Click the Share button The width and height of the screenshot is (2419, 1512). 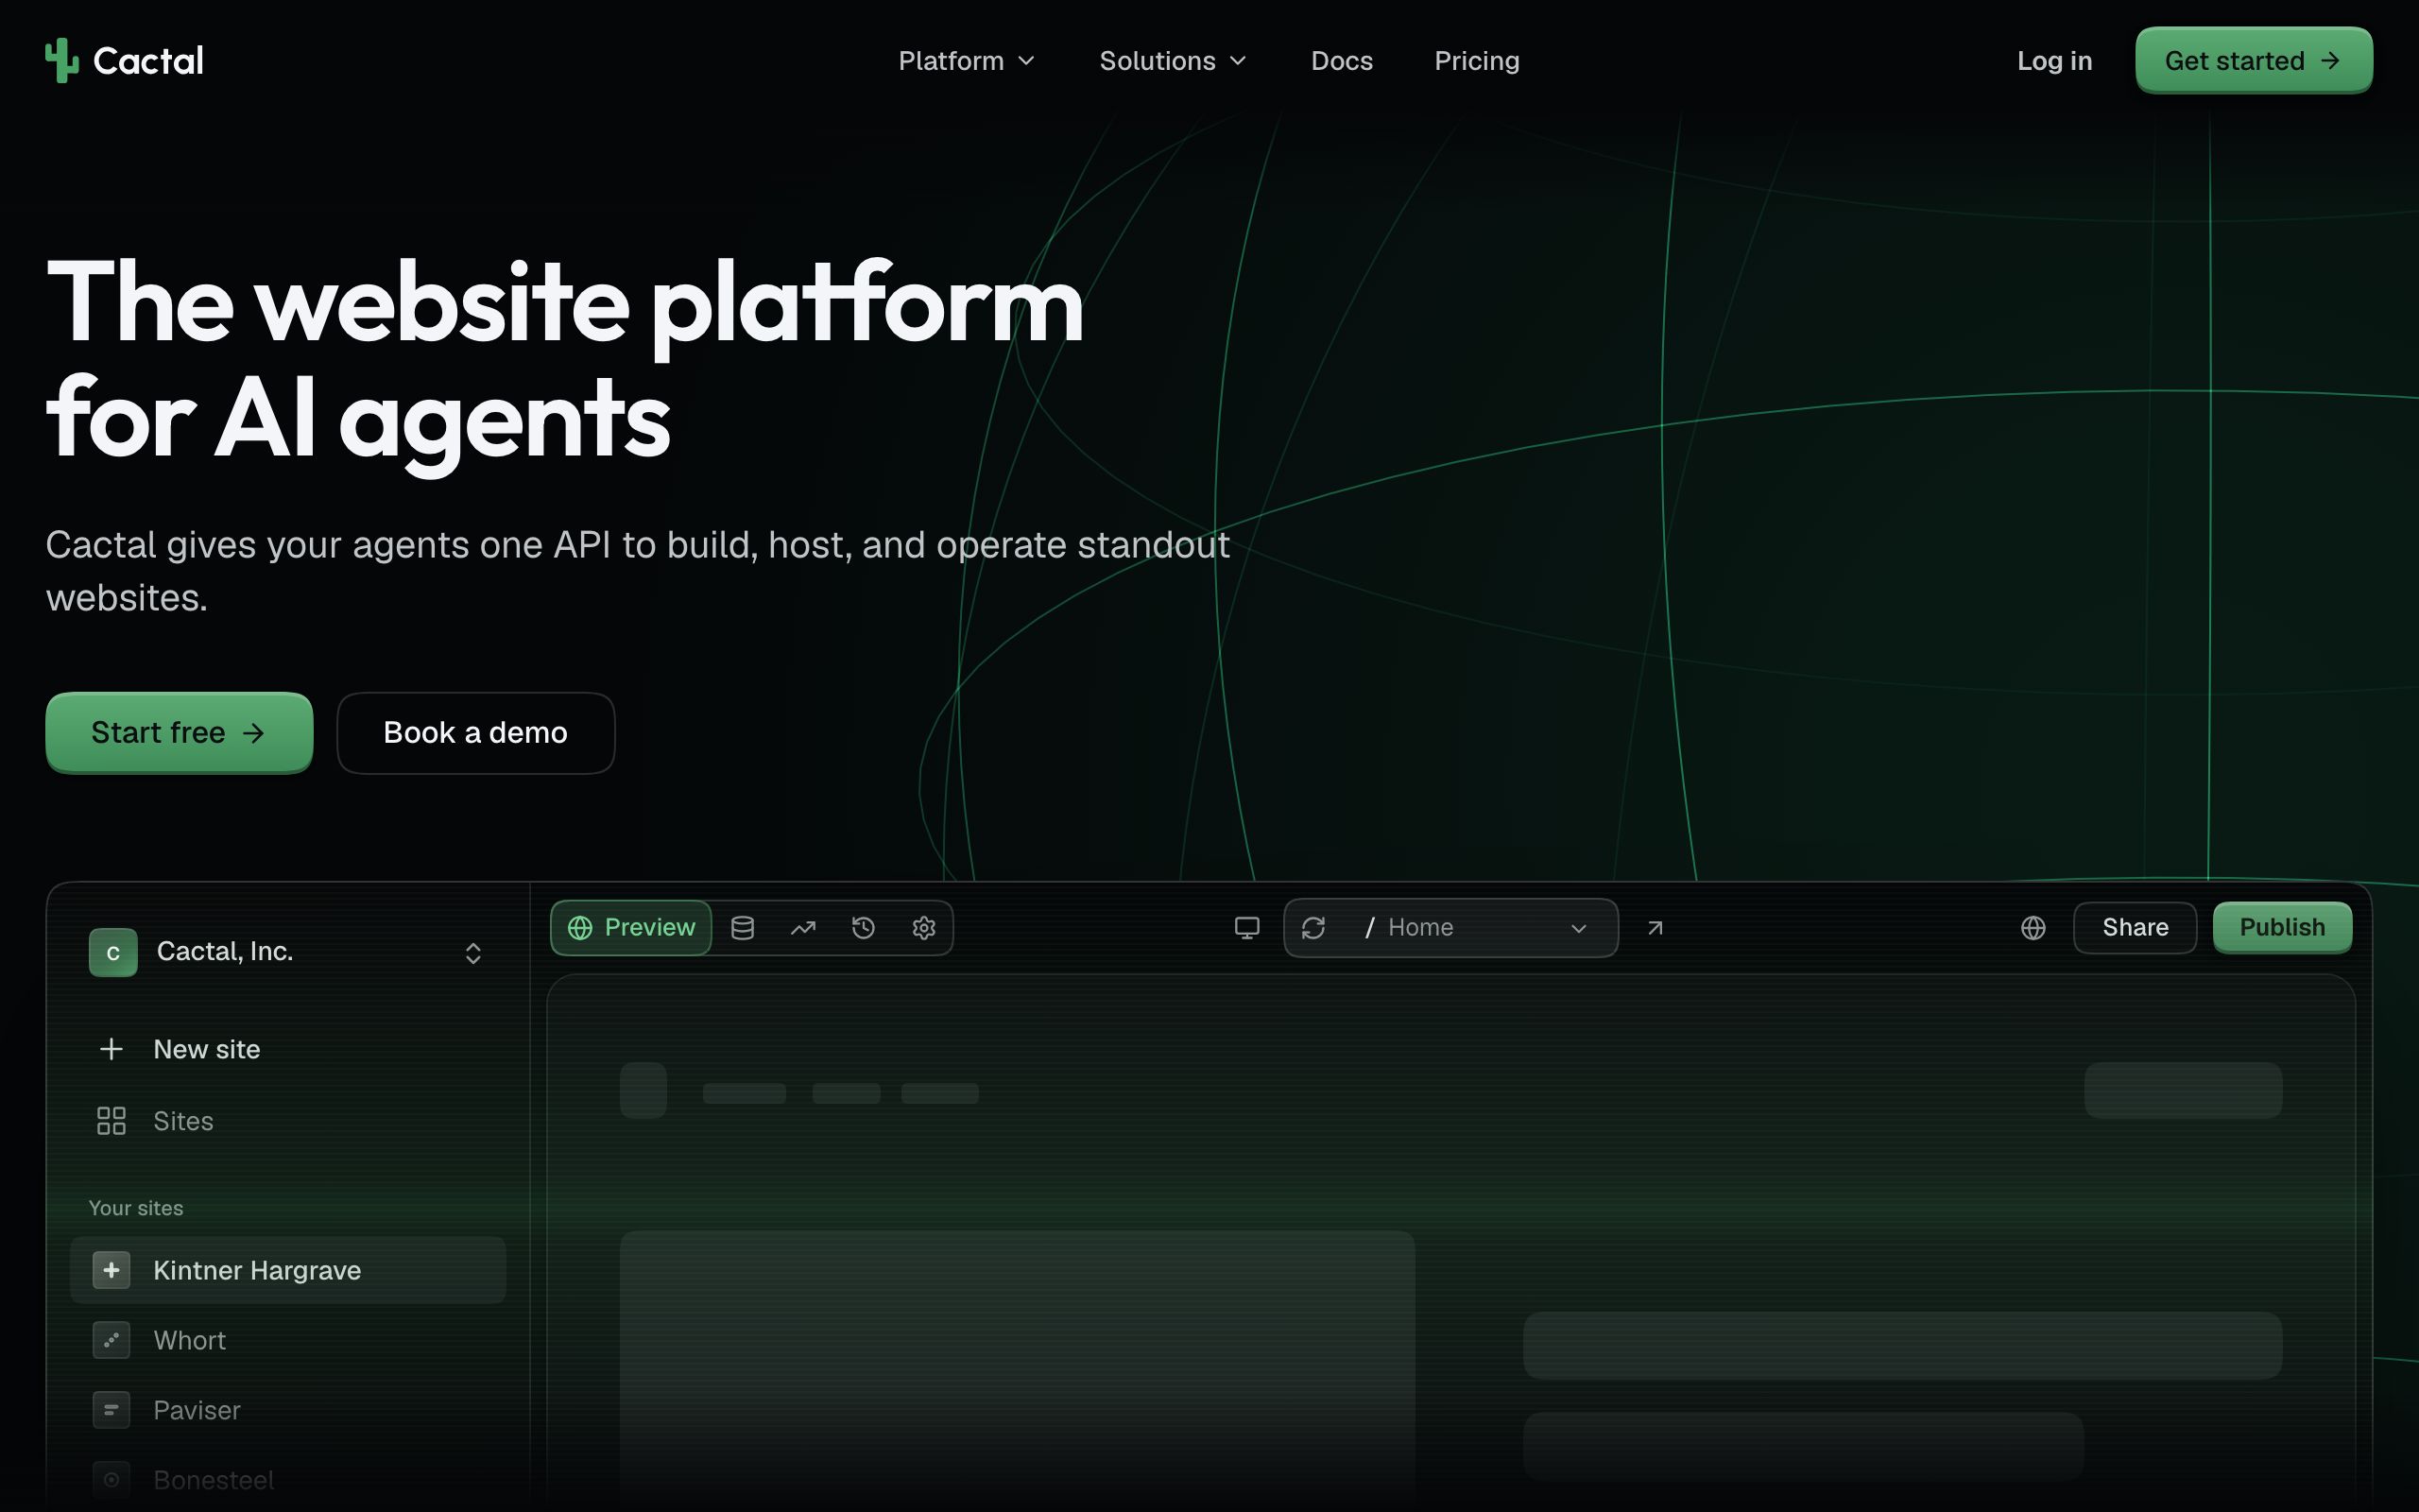(2136, 928)
